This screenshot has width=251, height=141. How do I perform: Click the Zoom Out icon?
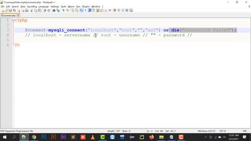[x=67, y=11]
